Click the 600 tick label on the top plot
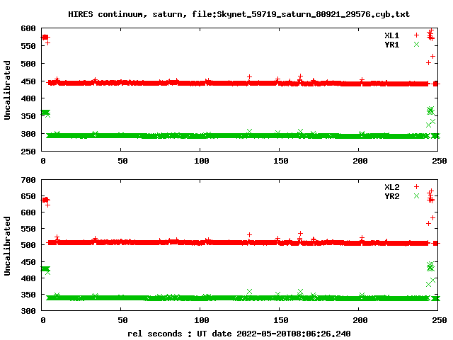Viewport: 453px width, 340px height. 28,28
